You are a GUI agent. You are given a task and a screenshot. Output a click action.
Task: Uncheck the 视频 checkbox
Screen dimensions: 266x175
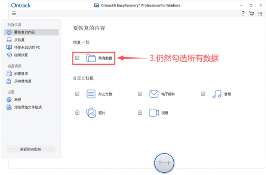[140, 113]
